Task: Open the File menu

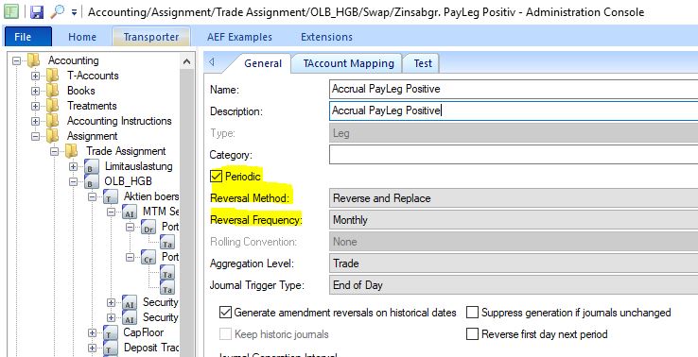Action: pyautogui.click(x=28, y=37)
